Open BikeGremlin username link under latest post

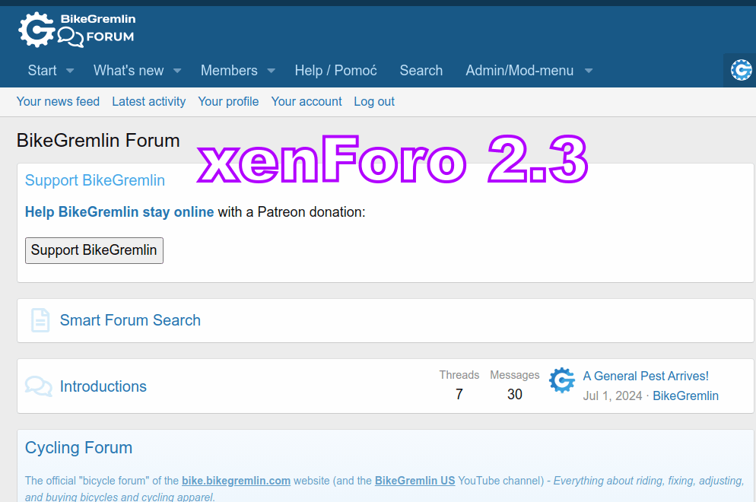point(685,396)
